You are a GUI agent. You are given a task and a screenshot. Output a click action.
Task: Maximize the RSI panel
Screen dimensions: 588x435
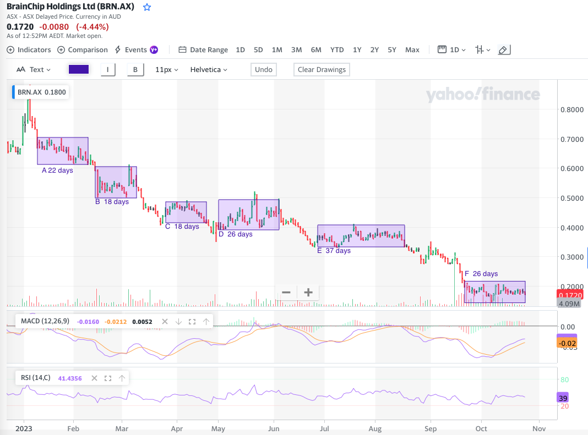[x=108, y=378]
